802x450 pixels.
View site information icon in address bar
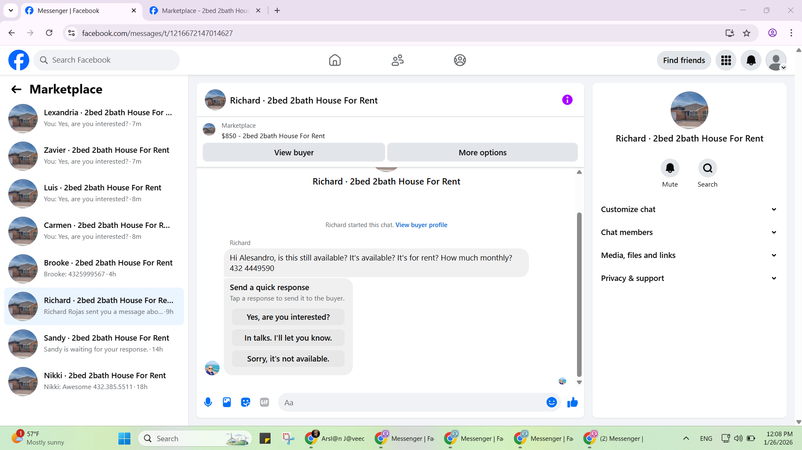[x=72, y=33]
